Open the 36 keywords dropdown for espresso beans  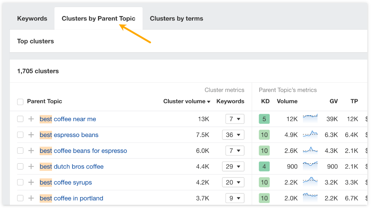tap(233, 135)
